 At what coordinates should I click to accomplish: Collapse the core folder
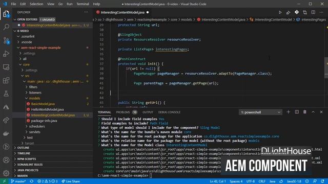point(26,65)
